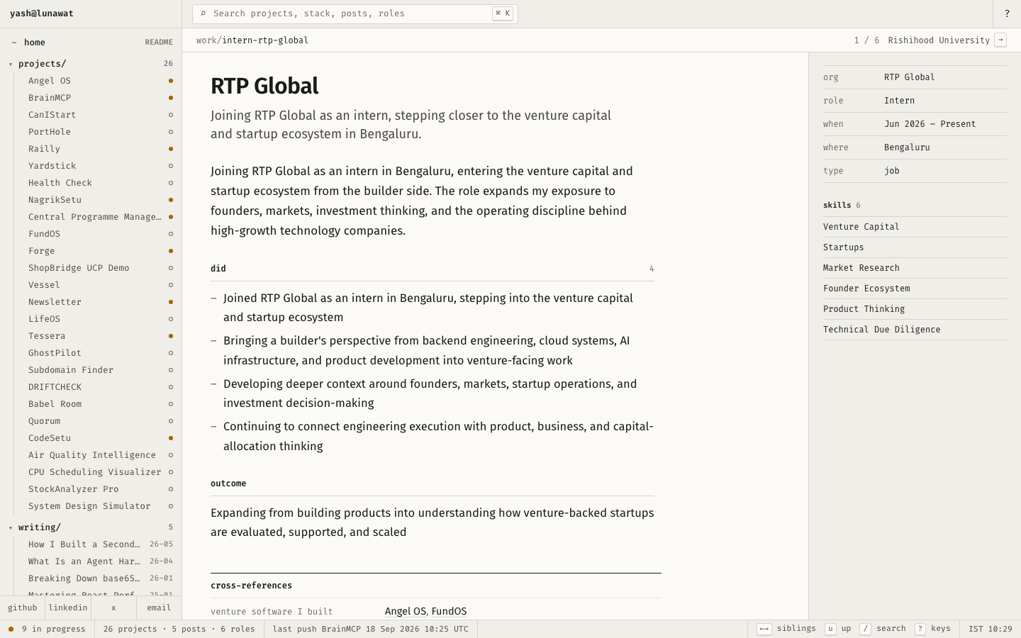This screenshot has width=1021, height=638.
Task: Click the x footer link
Action: [x=113, y=608]
